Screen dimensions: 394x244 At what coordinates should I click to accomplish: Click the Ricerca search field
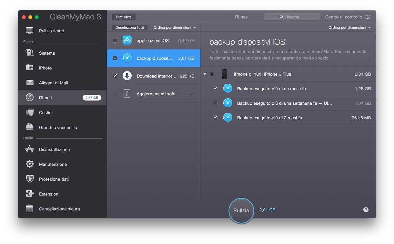(292, 17)
